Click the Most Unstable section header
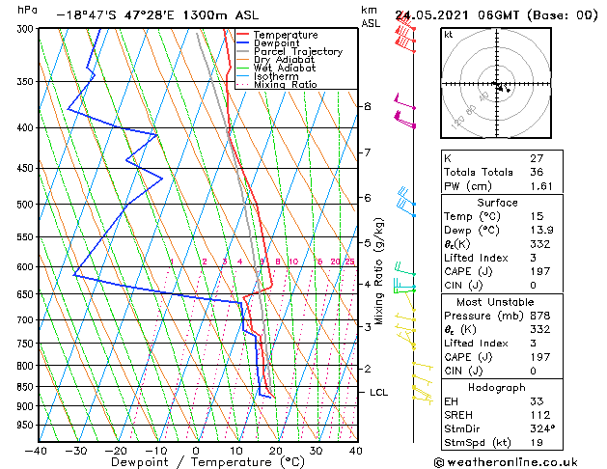 pyautogui.click(x=495, y=302)
